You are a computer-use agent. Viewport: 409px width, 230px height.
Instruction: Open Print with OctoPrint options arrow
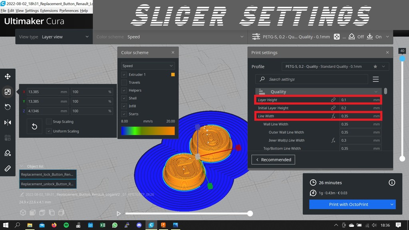click(x=392, y=204)
